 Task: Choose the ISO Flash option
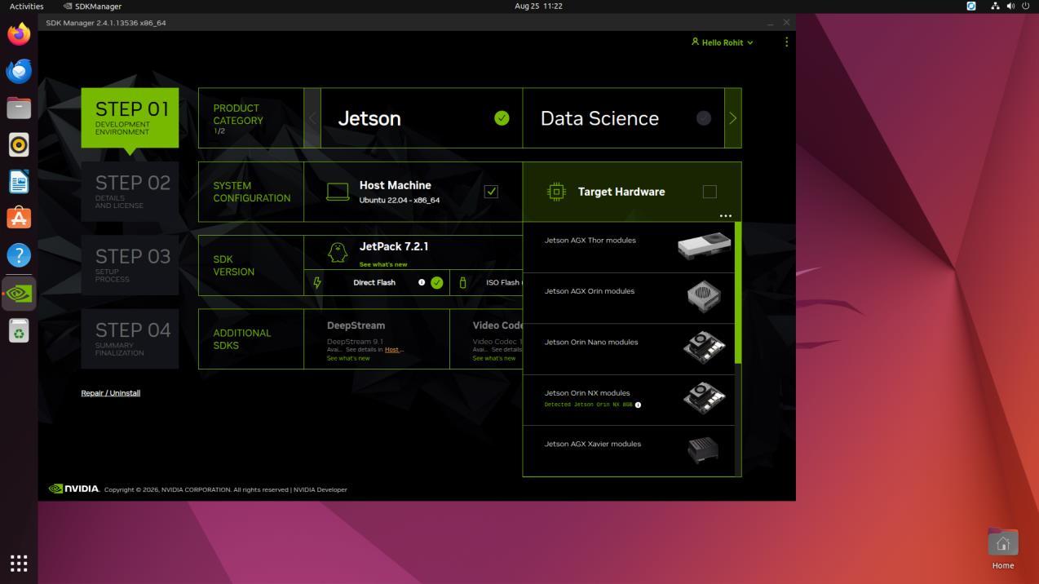point(487,282)
